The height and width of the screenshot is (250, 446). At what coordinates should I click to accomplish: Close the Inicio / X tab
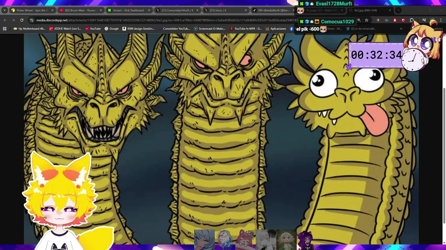pyautogui.click(x=246, y=10)
